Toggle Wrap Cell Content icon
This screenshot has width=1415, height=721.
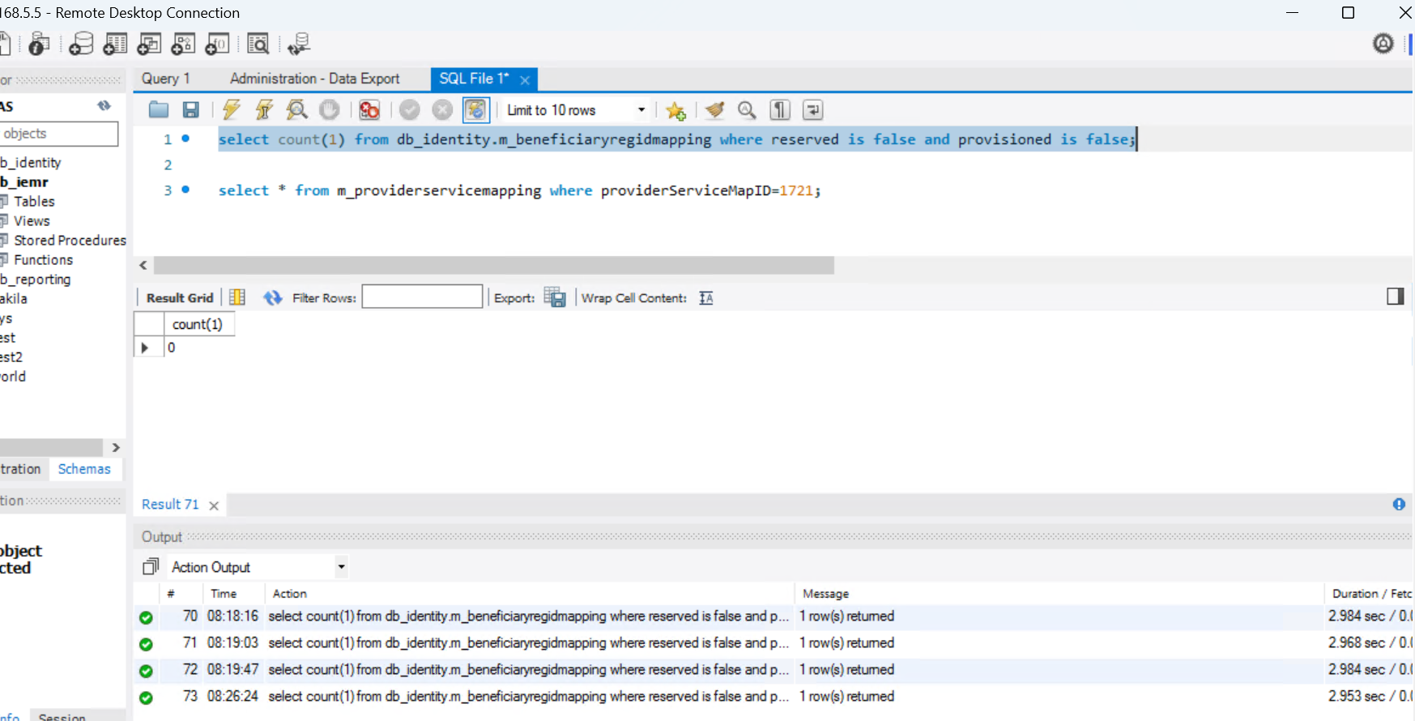706,298
